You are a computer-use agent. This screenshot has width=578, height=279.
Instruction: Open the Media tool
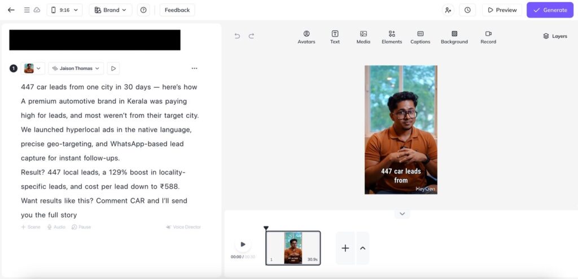363,37
